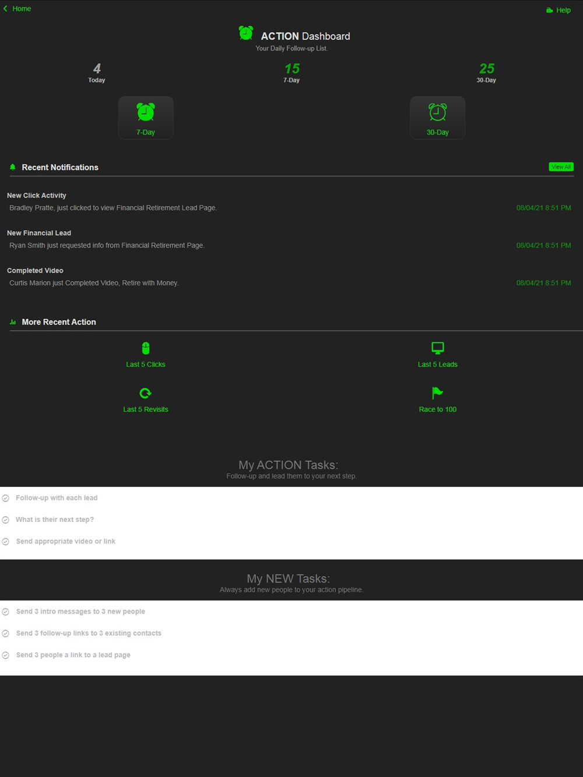Click the bar chart icon beside More Recent Action
583x777 pixels.
tap(13, 322)
